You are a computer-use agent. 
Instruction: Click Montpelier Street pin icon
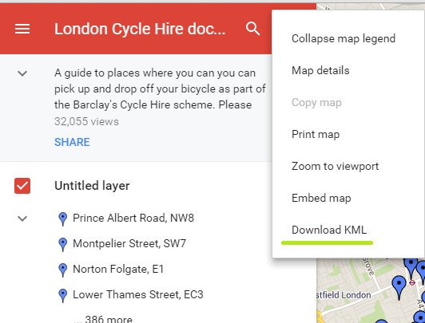pyautogui.click(x=63, y=244)
